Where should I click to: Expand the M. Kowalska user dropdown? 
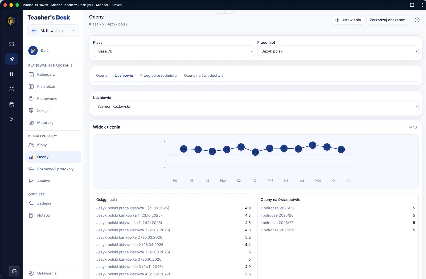coord(53,31)
